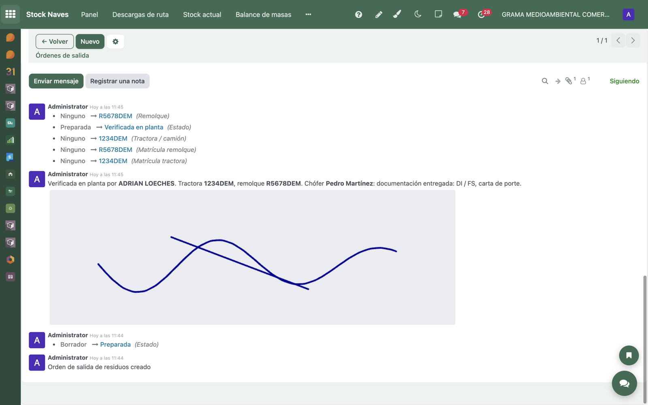The height and width of the screenshot is (405, 648).
Task: Expand the three-dots overflow menu
Action: pos(308,15)
